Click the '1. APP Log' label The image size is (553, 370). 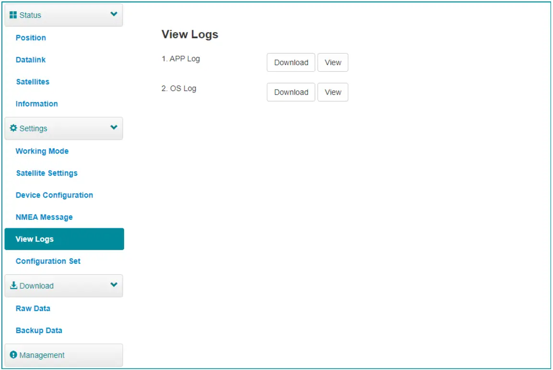(x=181, y=59)
